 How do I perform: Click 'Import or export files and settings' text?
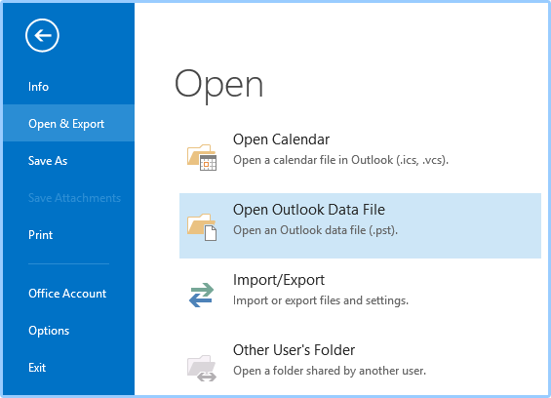pos(321,300)
